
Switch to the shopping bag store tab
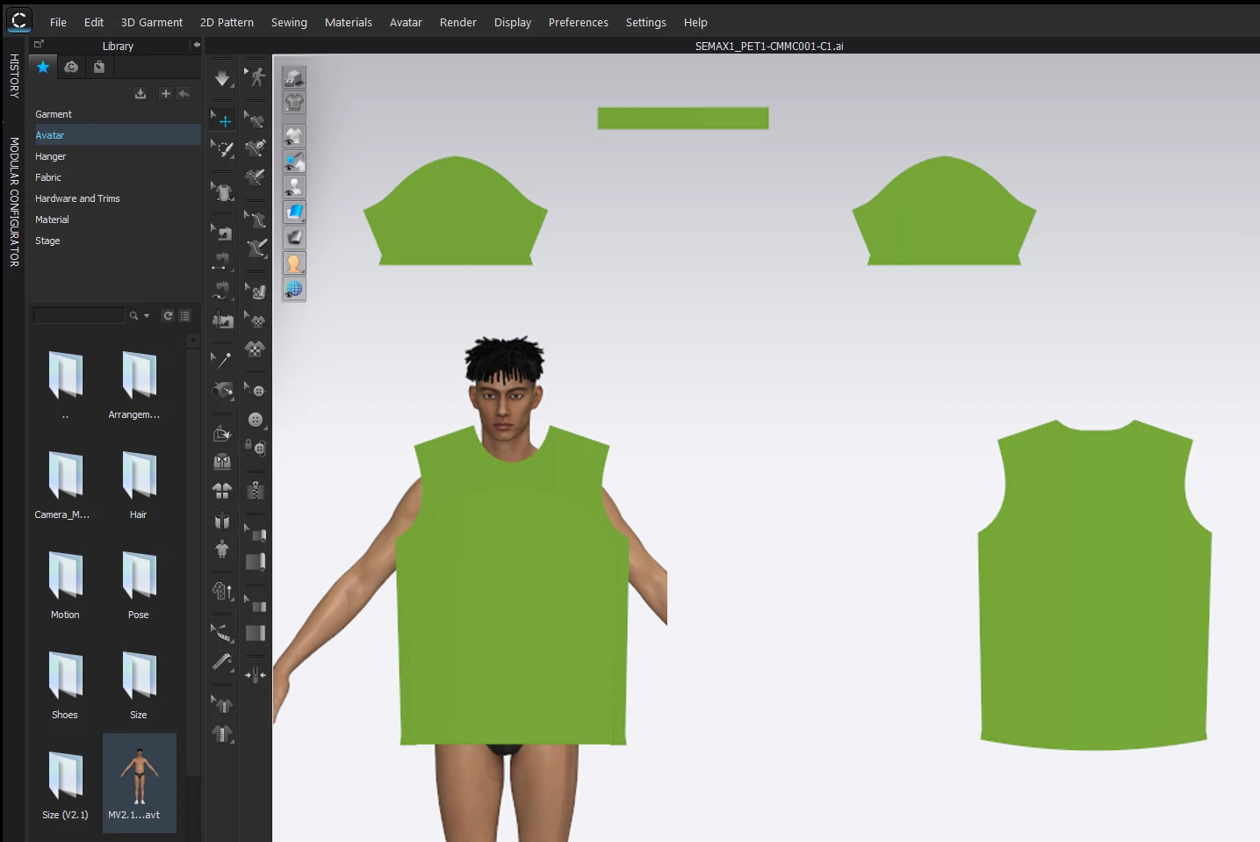99,67
